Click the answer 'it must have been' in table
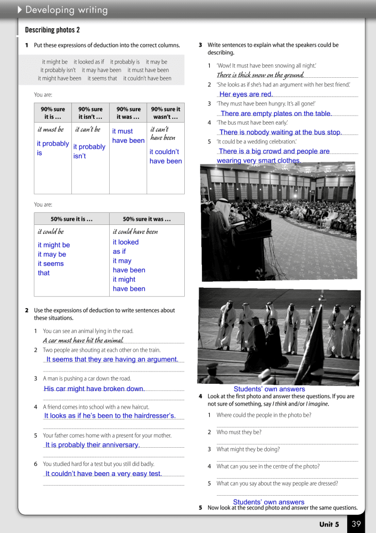The height and width of the screenshot is (533, 376). tap(128, 135)
